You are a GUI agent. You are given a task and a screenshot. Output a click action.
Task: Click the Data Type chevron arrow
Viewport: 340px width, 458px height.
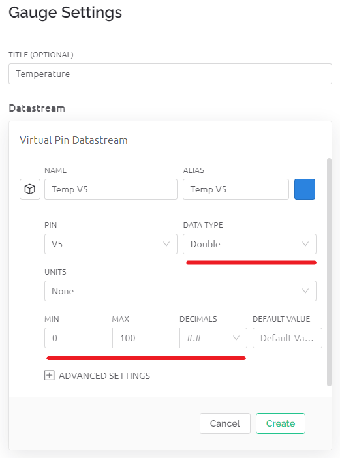[x=305, y=244]
